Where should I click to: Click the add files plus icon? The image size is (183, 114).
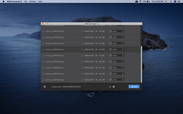click(x=45, y=87)
